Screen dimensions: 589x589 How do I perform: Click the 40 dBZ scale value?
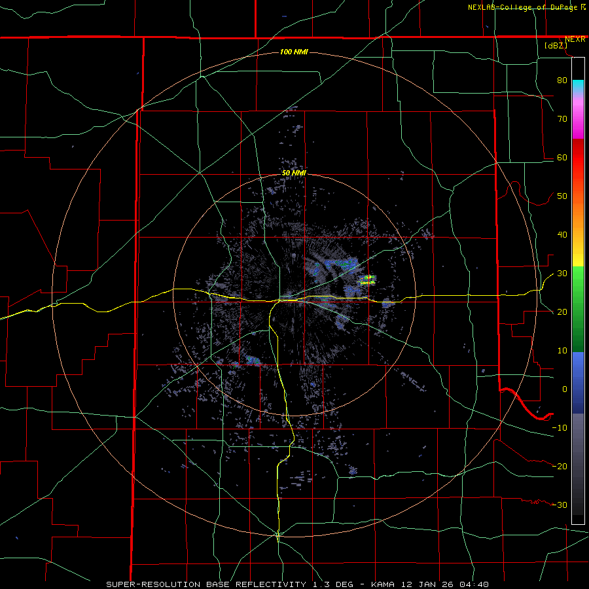coord(562,235)
